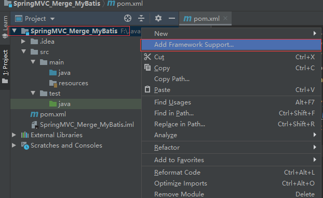Open the Analyze submenu
The height and width of the screenshot is (198, 323).
(231, 135)
